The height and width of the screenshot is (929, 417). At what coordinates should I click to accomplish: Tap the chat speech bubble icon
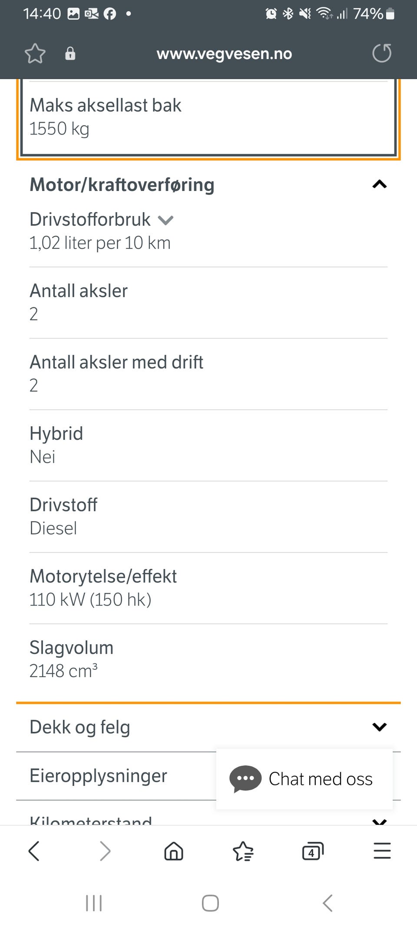(x=245, y=779)
